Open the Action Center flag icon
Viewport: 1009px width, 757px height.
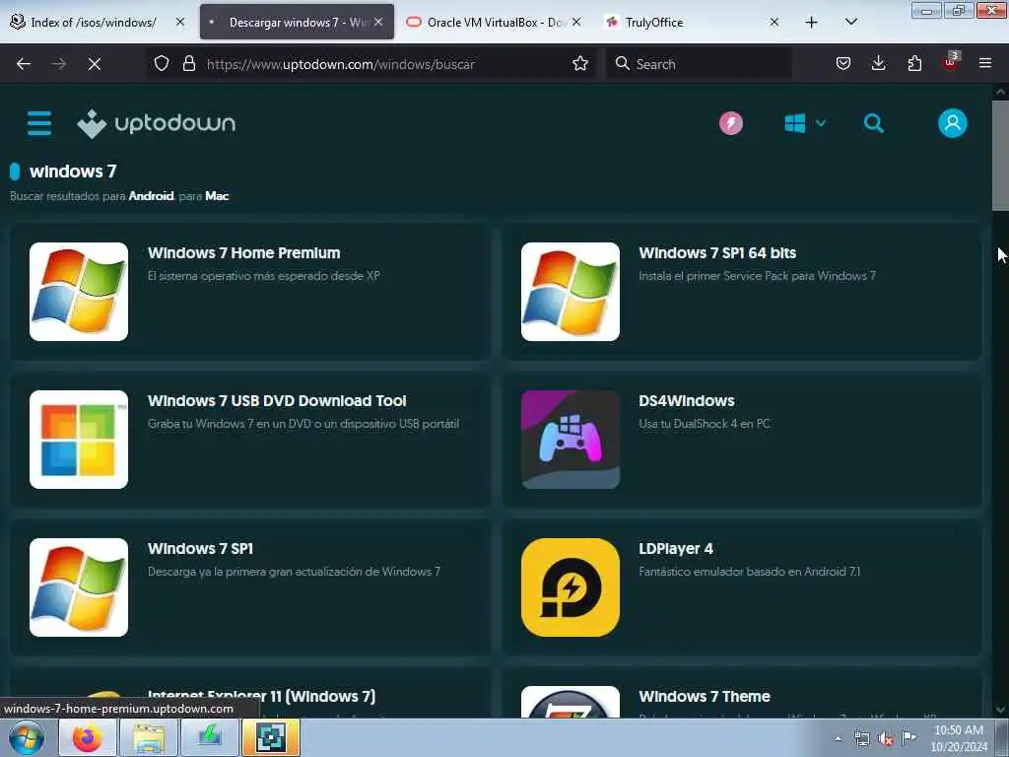coord(909,737)
